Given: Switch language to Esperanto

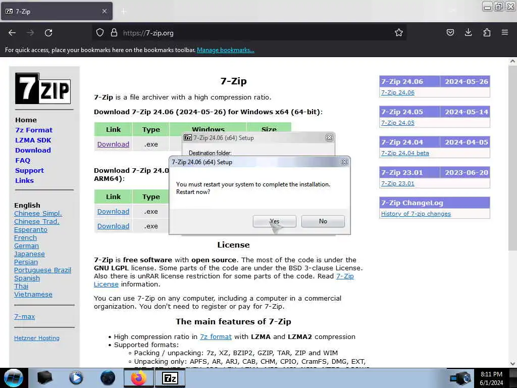Looking at the screenshot, I should tap(31, 230).
